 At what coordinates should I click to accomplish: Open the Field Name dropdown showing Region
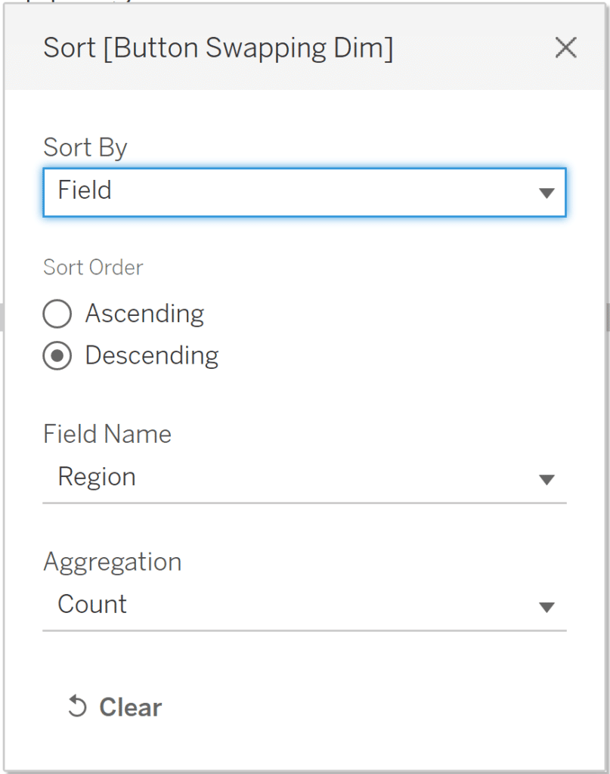tap(302, 478)
